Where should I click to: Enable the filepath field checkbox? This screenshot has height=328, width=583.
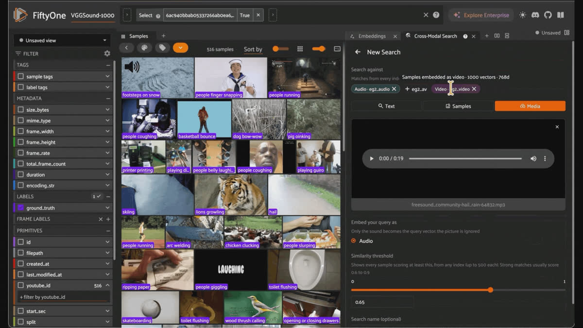[x=21, y=253]
